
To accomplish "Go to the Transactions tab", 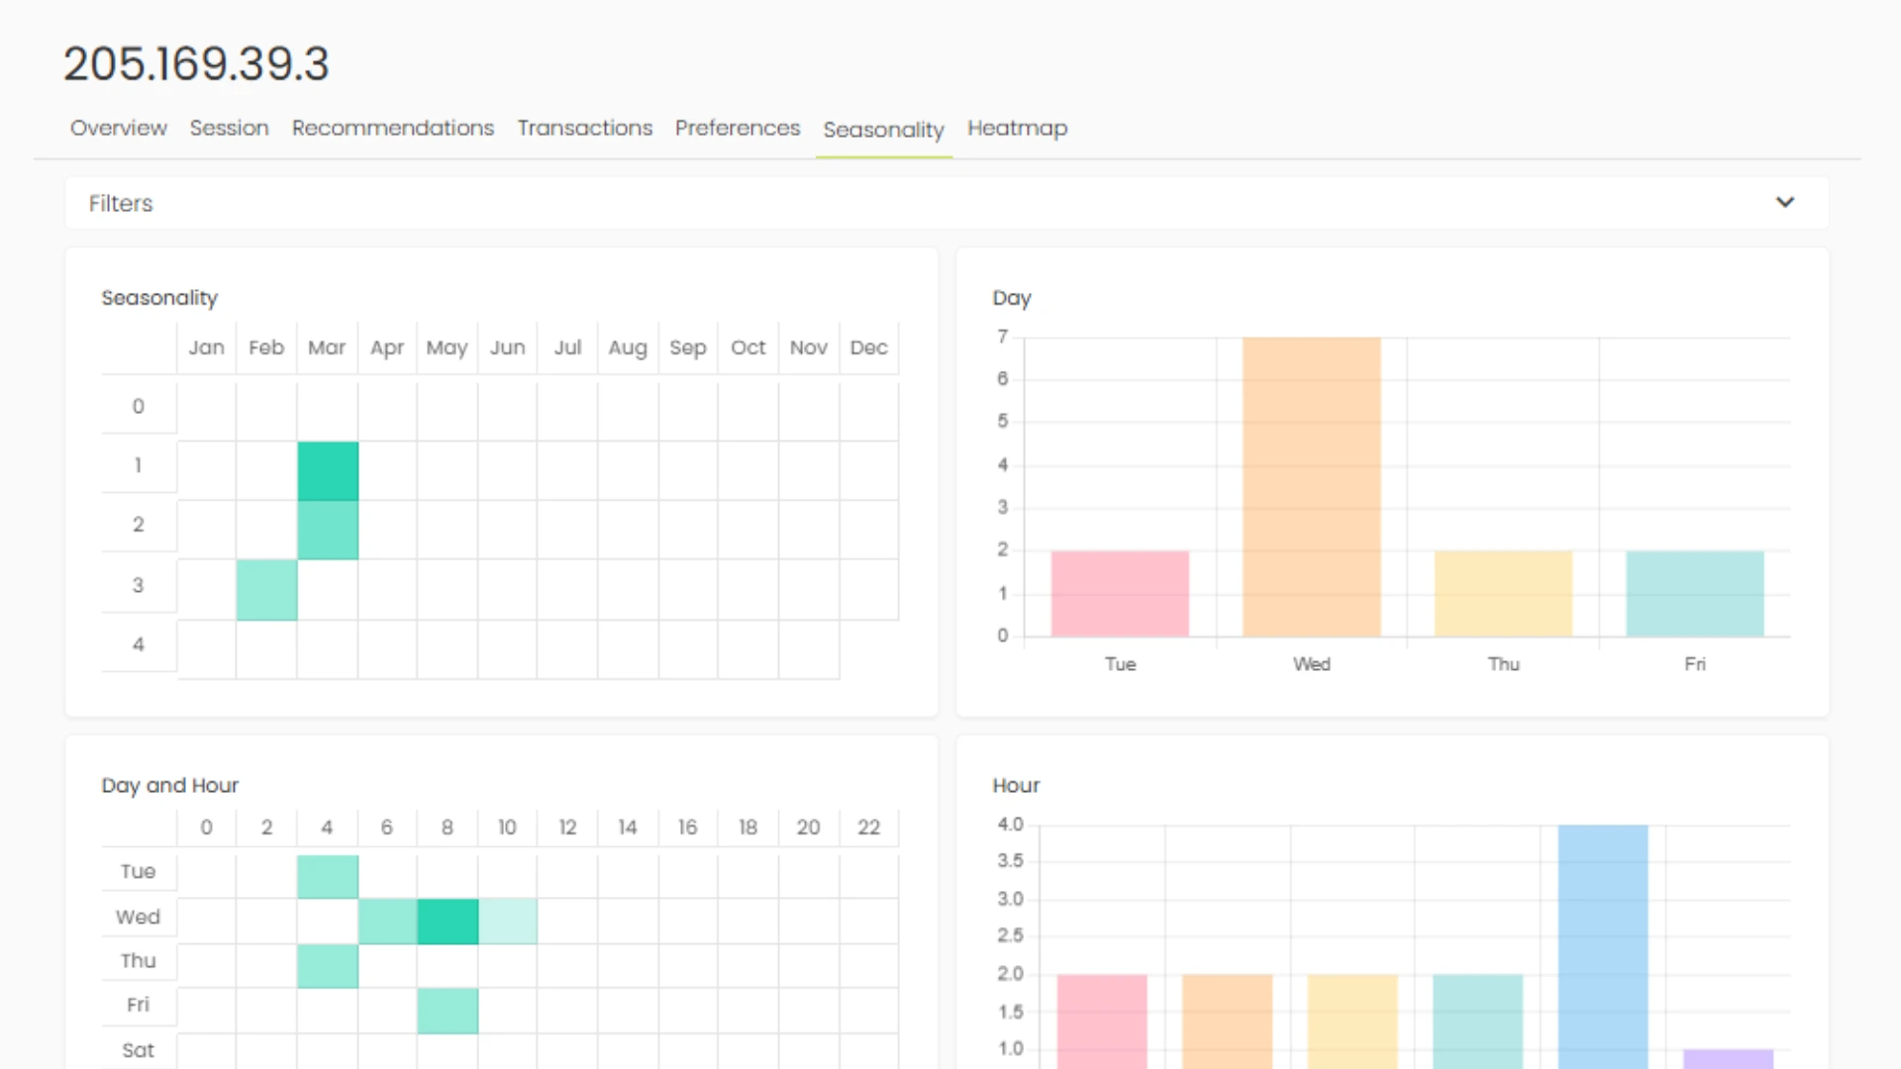I will (584, 129).
